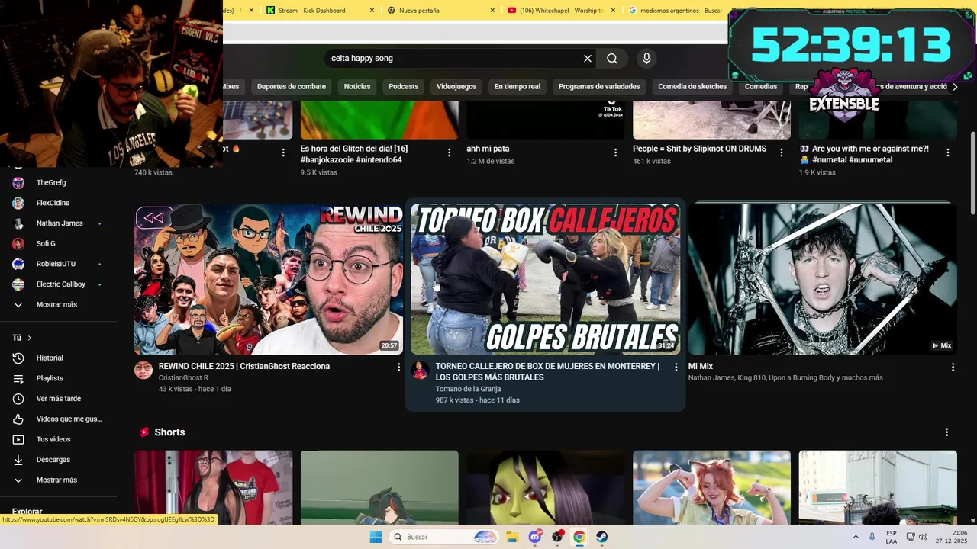Click the taskbar microphone tray icon
Image resolution: width=977 pixels, height=549 pixels.
[x=872, y=537]
